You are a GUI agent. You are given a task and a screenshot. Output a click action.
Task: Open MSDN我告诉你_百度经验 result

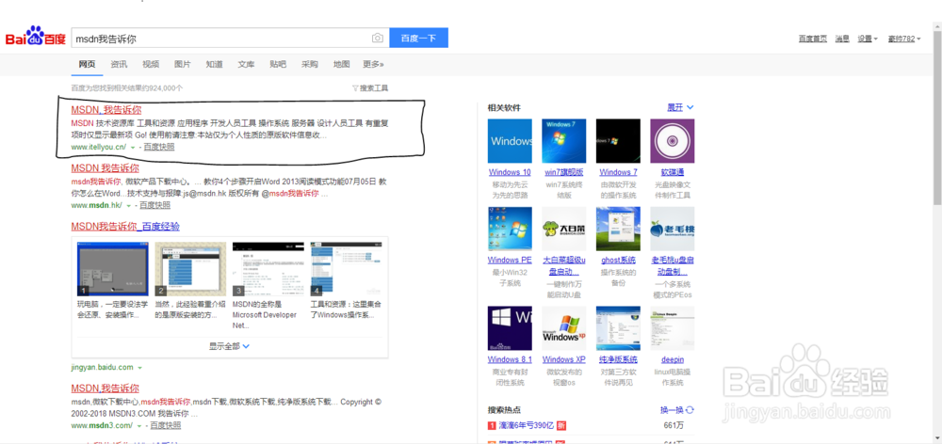(125, 226)
